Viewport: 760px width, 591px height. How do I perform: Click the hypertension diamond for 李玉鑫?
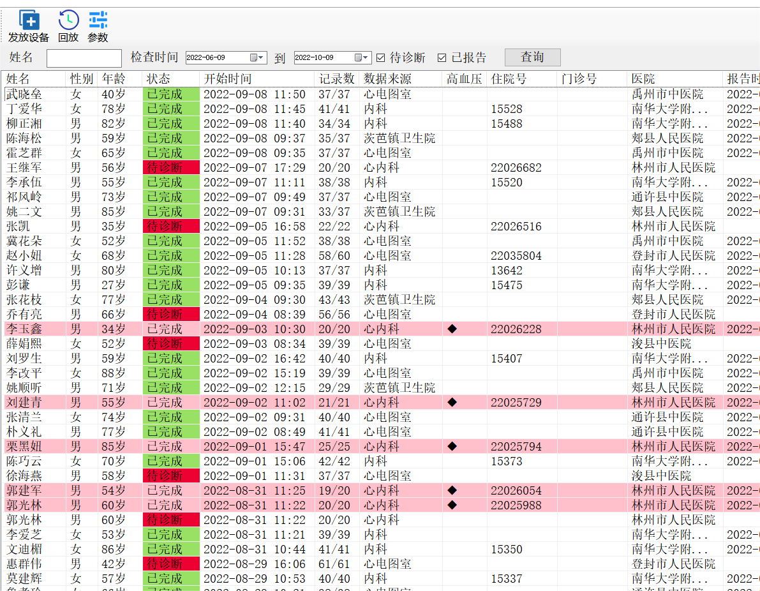(452, 329)
